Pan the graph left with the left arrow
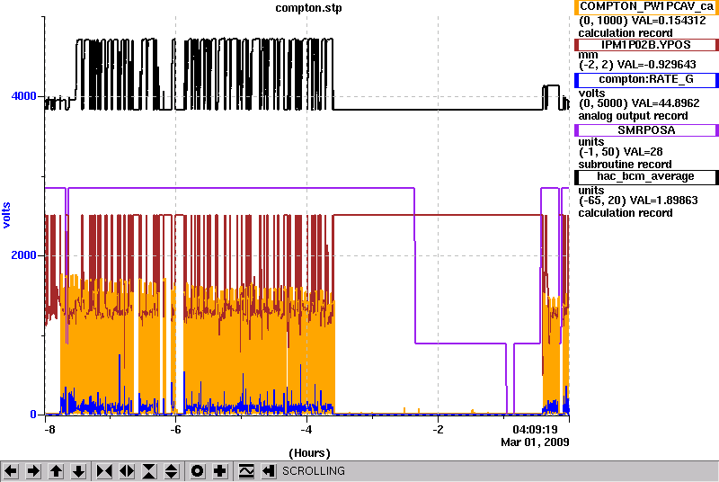Image resolution: width=719 pixels, height=482 pixels. [x=11, y=471]
